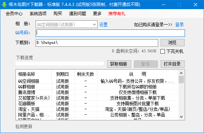The image size is (204, 133).
Task: Click the red 推荐有礼 menu item
Action: 117,13
